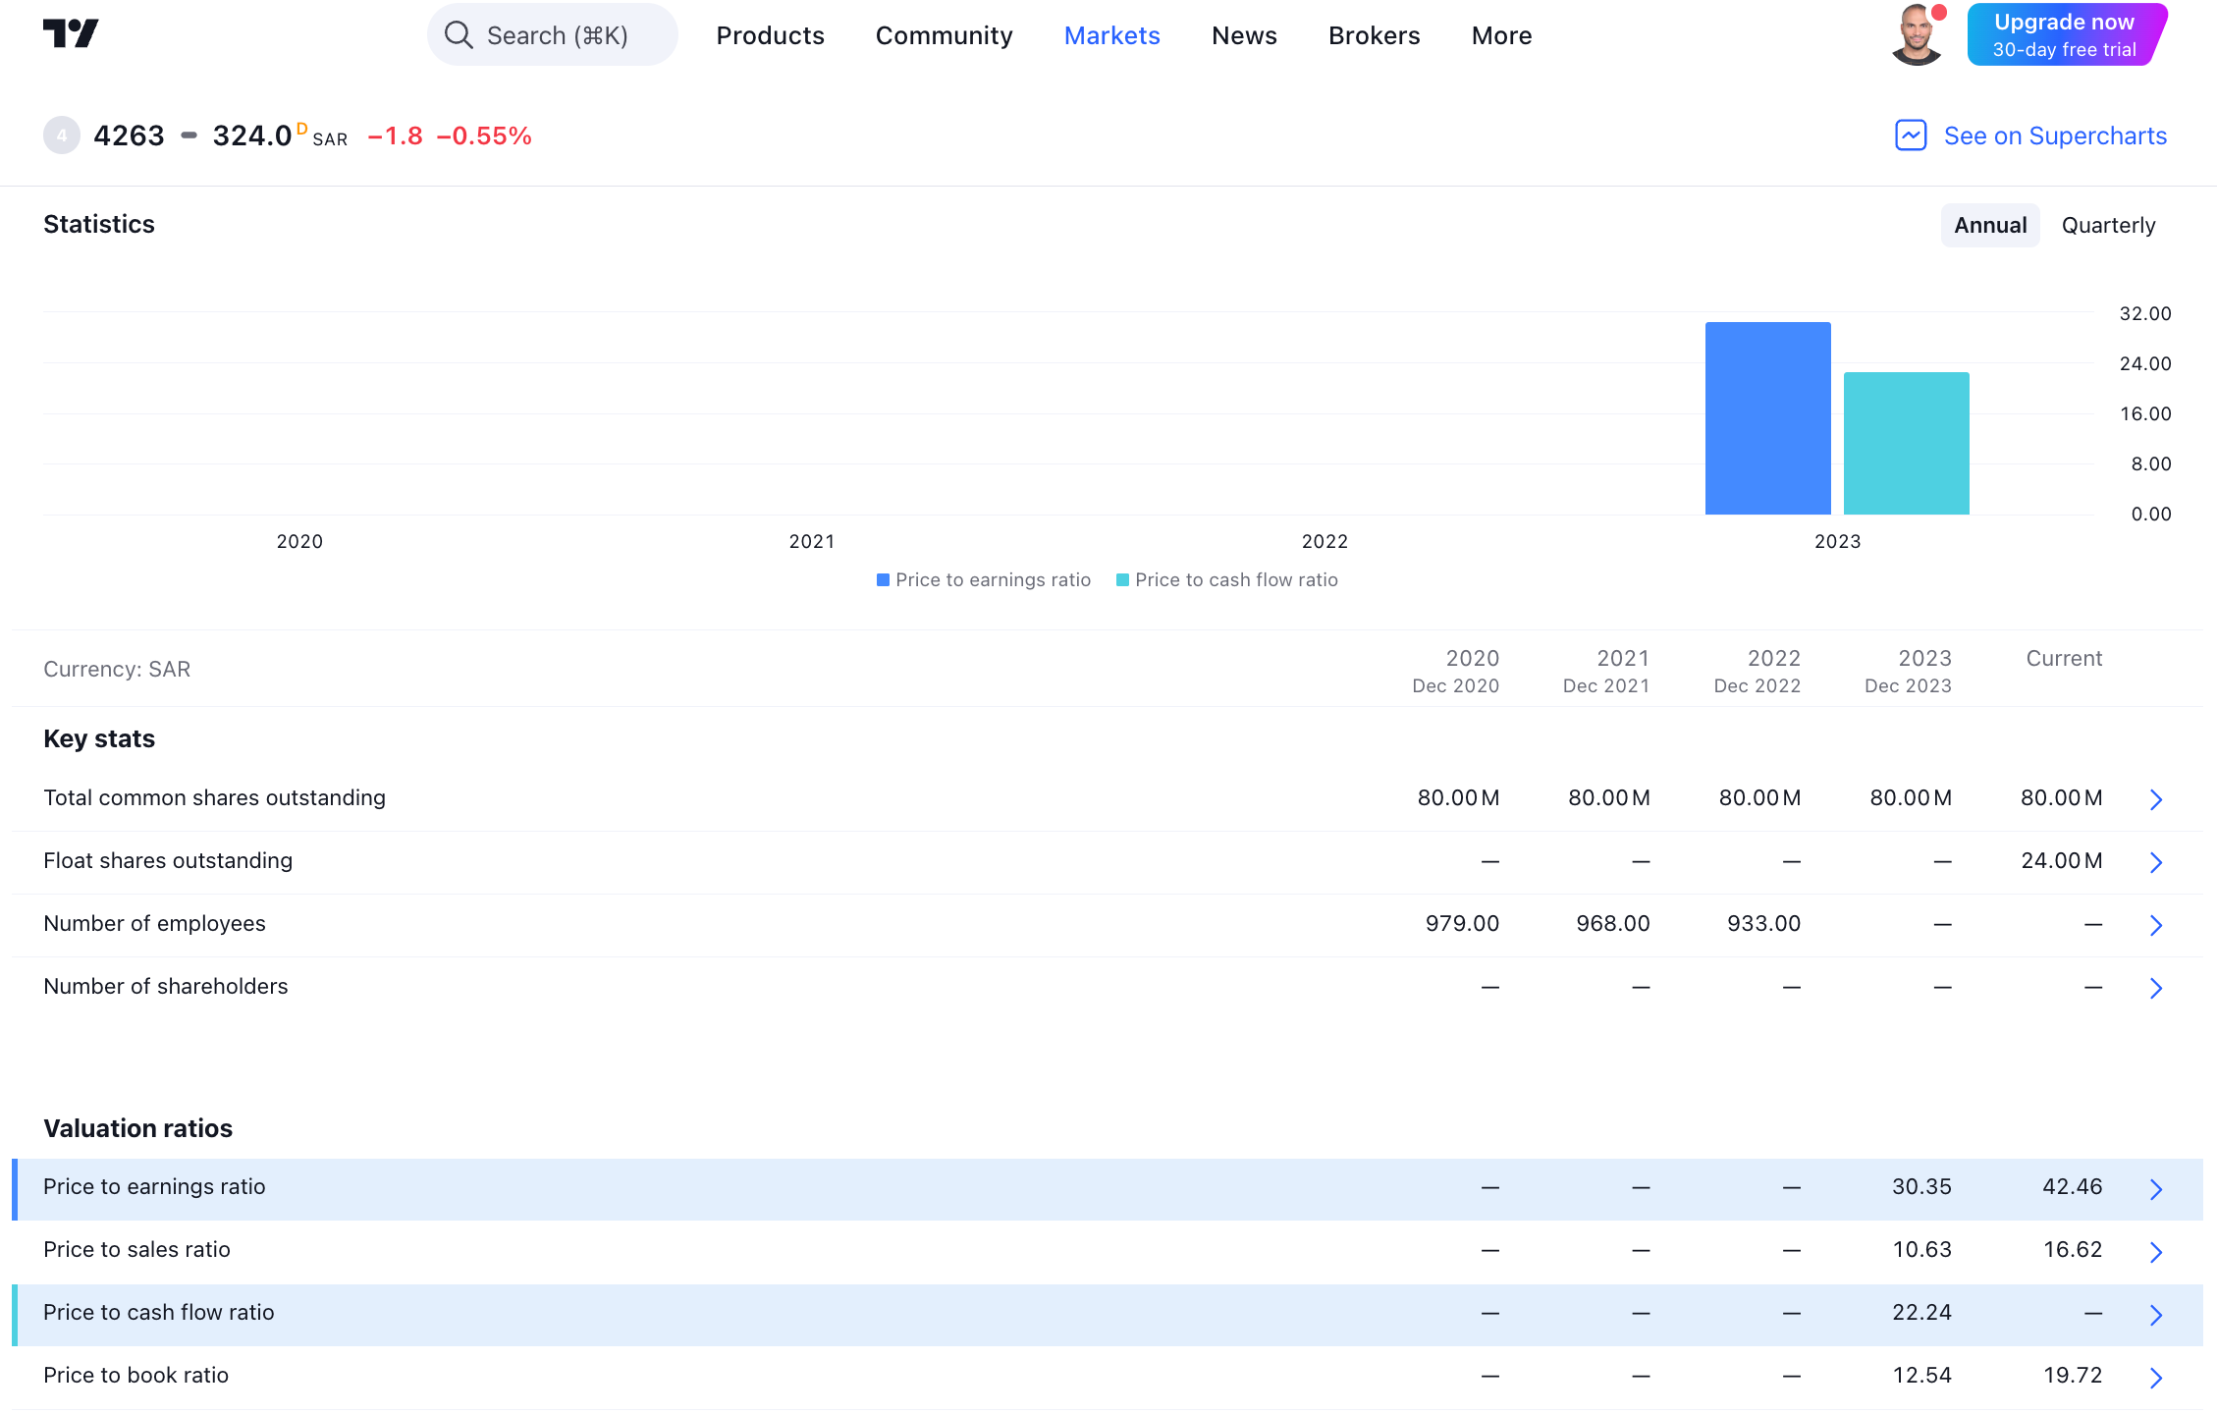Open See on Supercharts link
Viewport: 2217px width, 1414px height.
(2054, 136)
